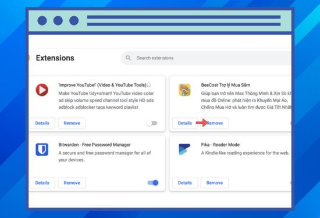Remove the BeeCost extension
This screenshot has height=218, width=320.
215,123
